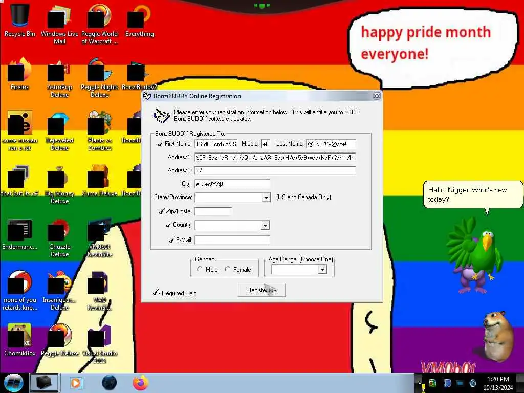Click the Register Me button

point(261,290)
